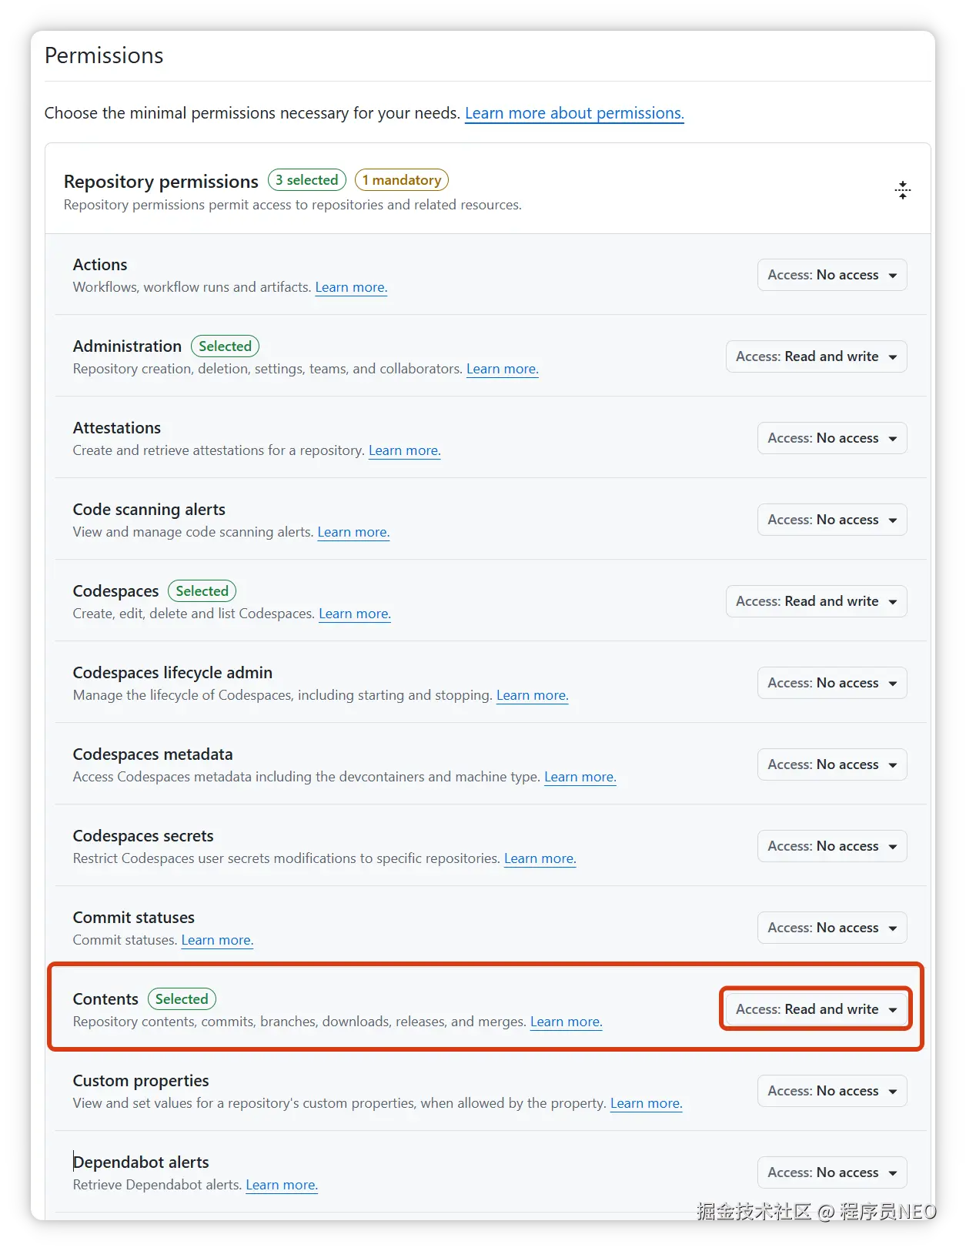Open the Contents access dropdown

[x=816, y=1009]
